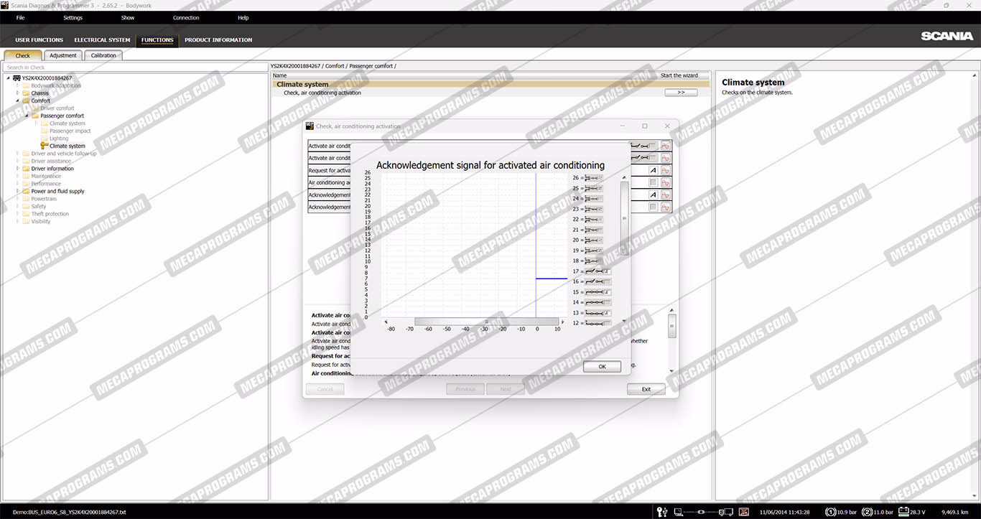Screen dimensions: 981x519
Task: Click the description pane vertical scrollbar thumb
Action: coord(671,326)
